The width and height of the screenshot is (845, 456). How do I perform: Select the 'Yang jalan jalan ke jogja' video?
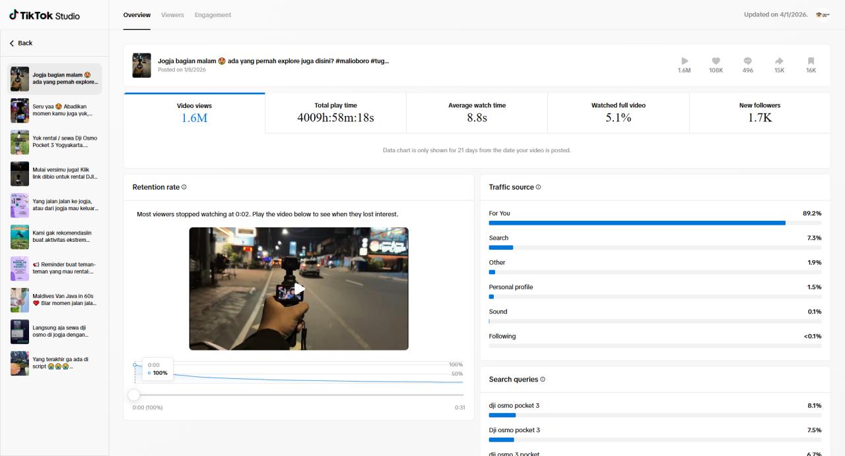[55, 205]
